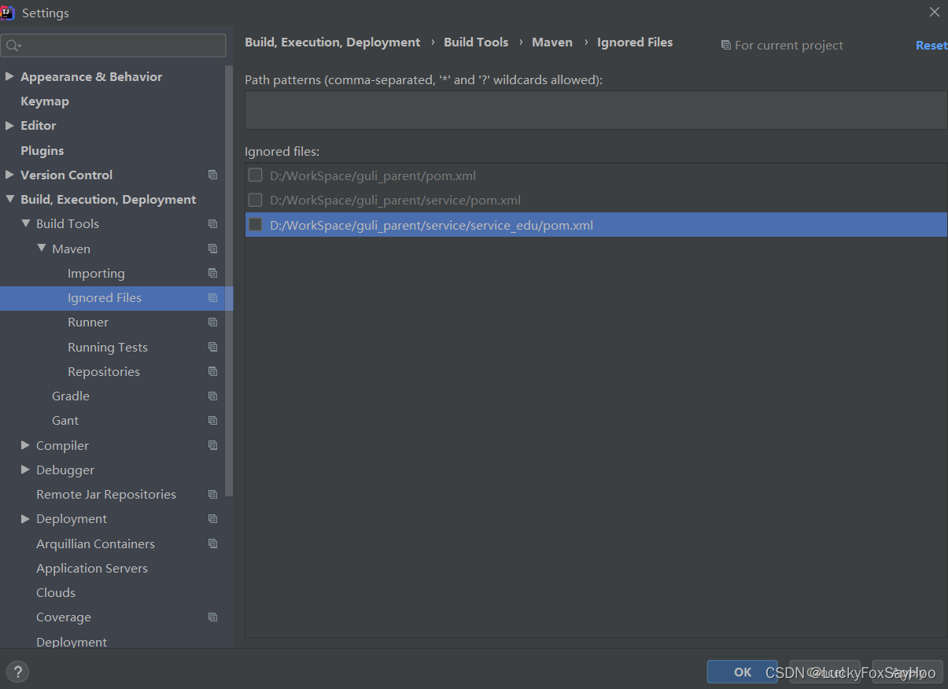Image resolution: width=948 pixels, height=689 pixels.
Task: Select Running Tests under Maven
Action: [x=108, y=347]
